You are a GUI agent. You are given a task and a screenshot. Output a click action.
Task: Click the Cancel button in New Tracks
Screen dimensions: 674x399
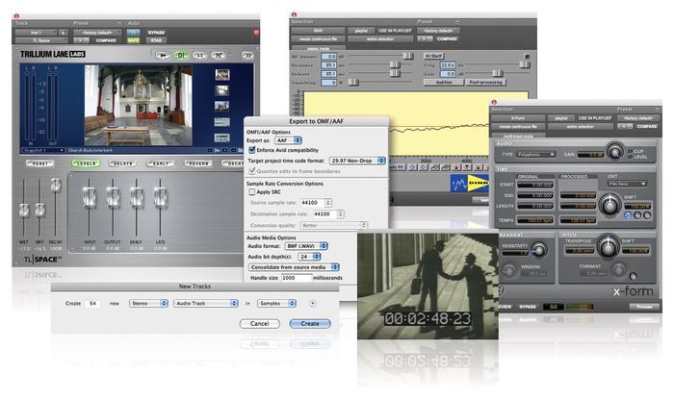260,323
